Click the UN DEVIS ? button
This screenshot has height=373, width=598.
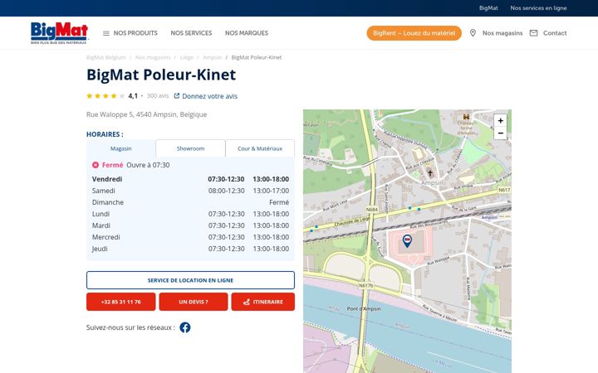[x=194, y=302]
